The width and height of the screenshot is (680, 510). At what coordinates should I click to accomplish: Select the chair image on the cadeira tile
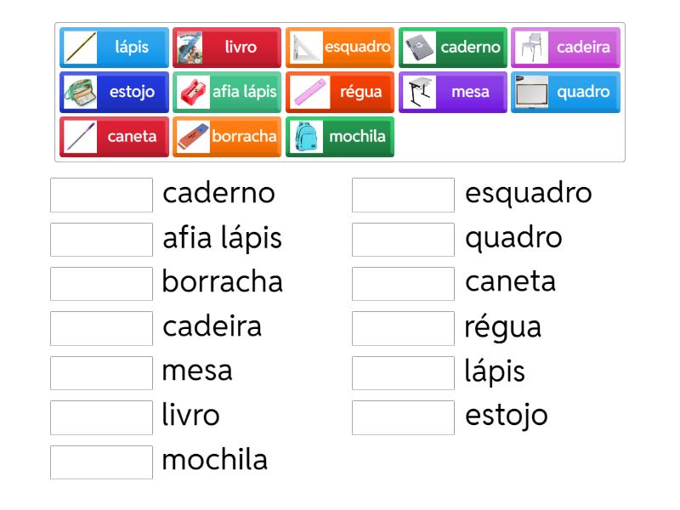point(533,48)
